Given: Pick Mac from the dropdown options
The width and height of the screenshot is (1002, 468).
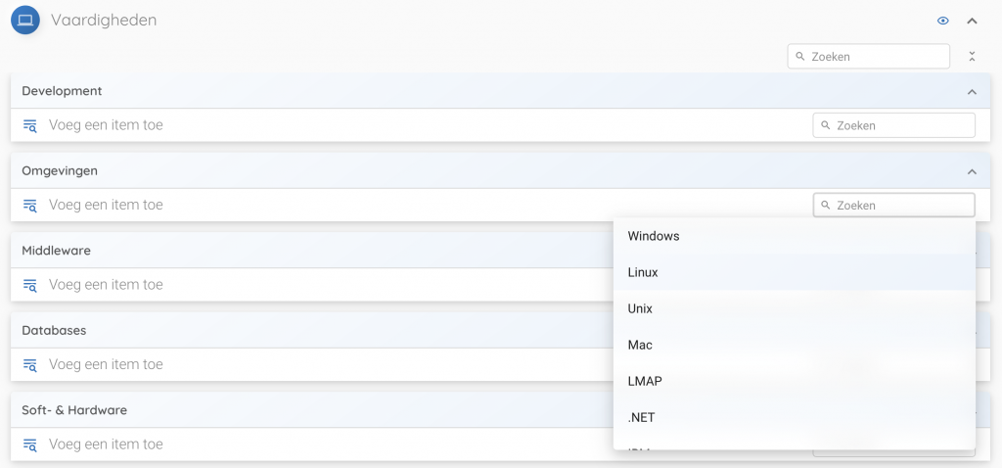Looking at the screenshot, I should coord(640,345).
